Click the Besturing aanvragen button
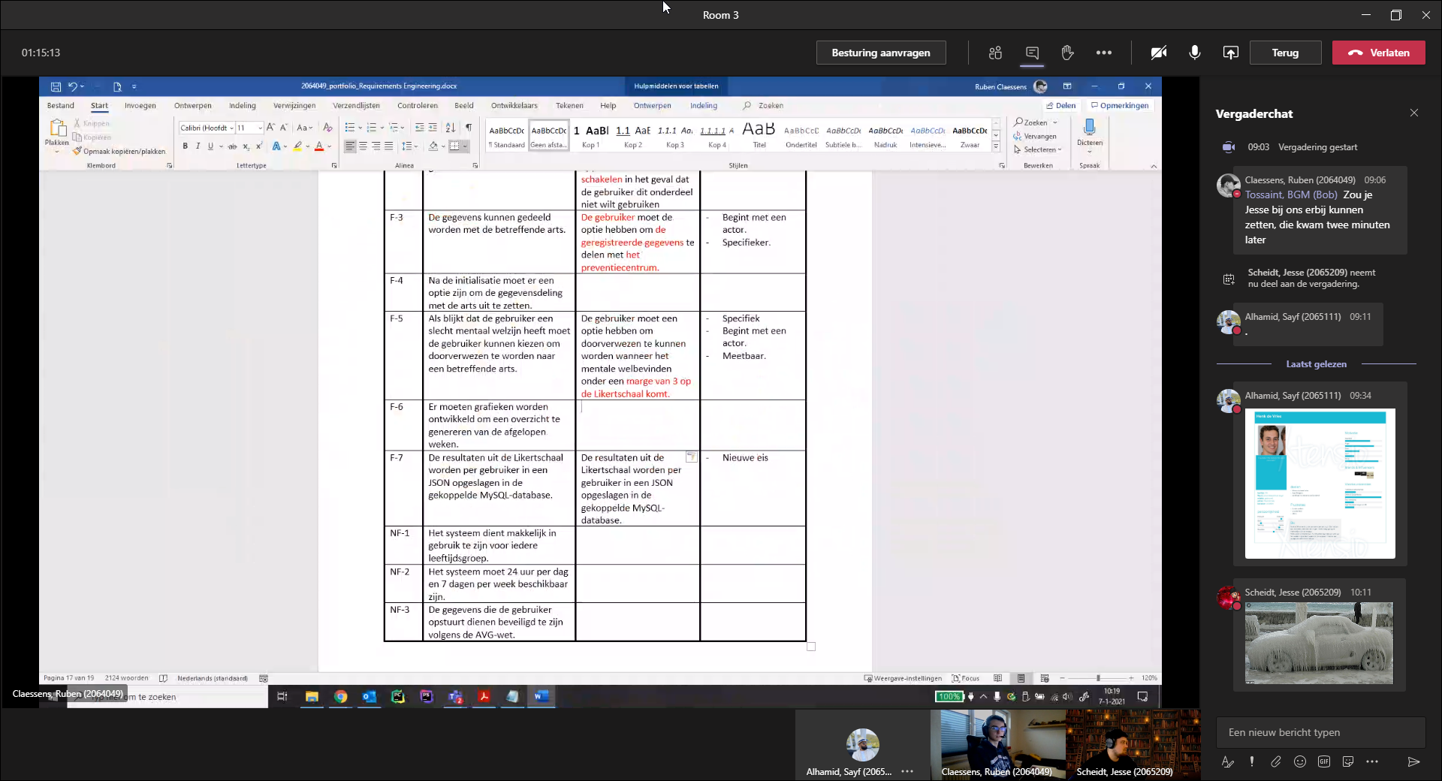Viewport: 1442px width, 781px height. [x=881, y=53]
